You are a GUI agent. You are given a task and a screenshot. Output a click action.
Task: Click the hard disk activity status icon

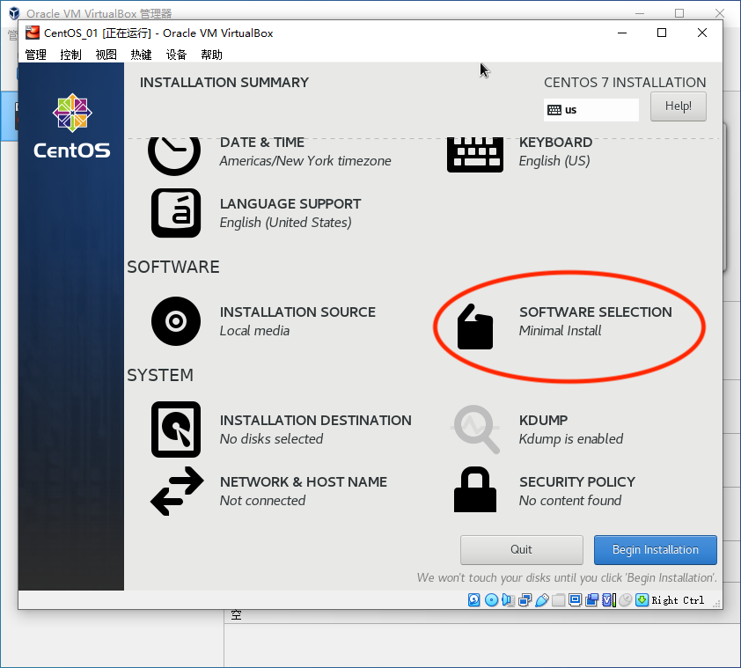(x=474, y=600)
